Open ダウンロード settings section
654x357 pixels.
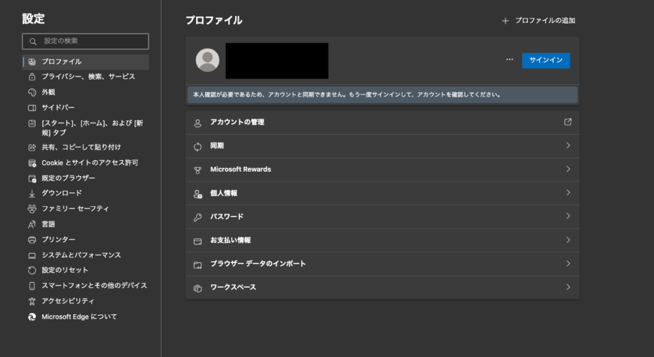pyautogui.click(x=61, y=193)
